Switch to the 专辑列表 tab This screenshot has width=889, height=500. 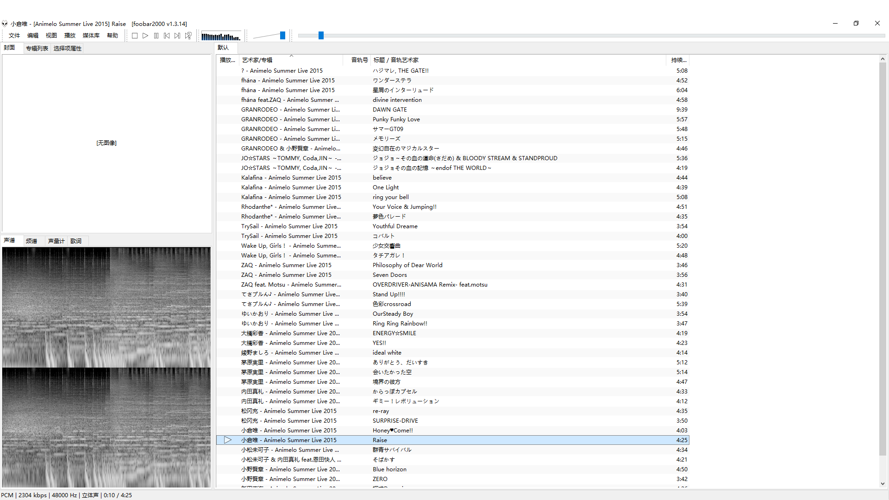coord(37,48)
